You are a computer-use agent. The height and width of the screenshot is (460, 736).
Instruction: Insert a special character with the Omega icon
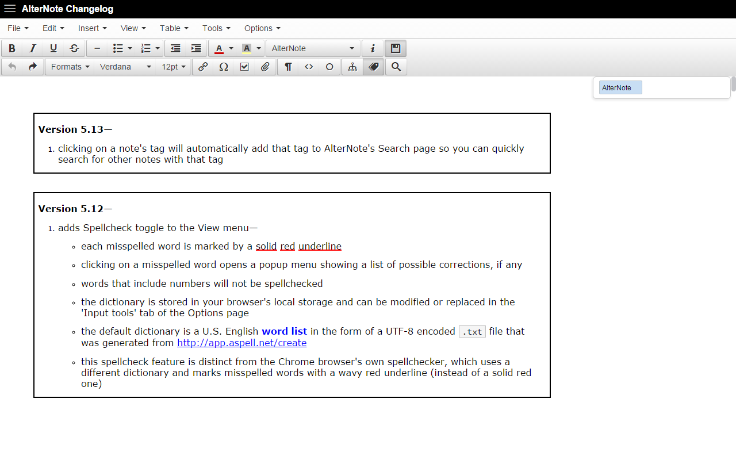click(224, 67)
